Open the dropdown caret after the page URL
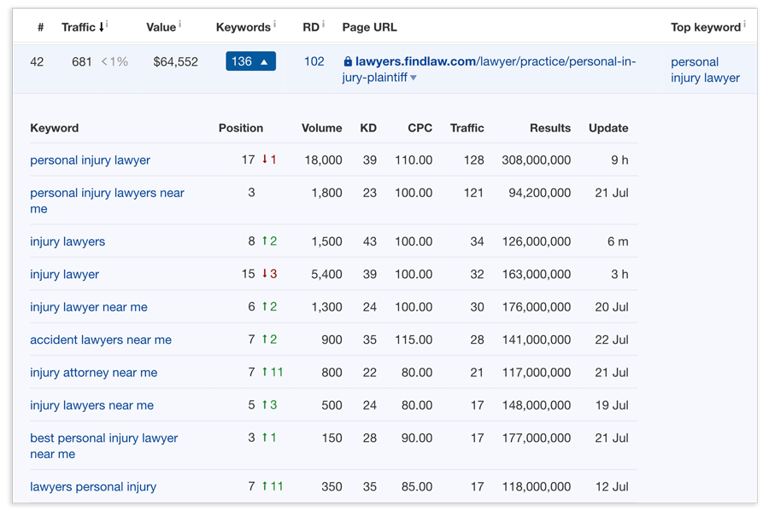This screenshot has width=769, height=511. click(x=414, y=78)
